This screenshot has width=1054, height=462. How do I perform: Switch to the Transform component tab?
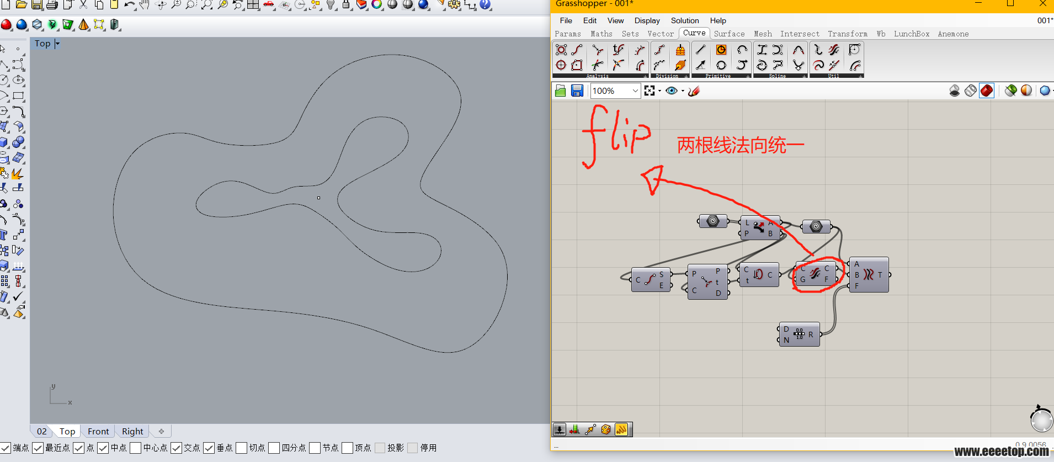point(848,34)
